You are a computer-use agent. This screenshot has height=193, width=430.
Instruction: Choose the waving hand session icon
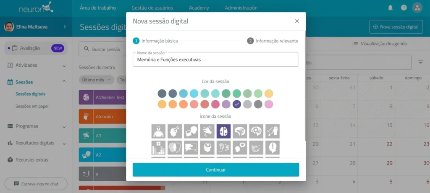click(x=207, y=131)
